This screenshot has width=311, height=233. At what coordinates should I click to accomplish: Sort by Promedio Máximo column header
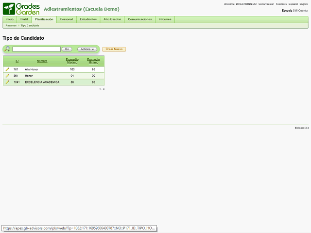pos(72,61)
